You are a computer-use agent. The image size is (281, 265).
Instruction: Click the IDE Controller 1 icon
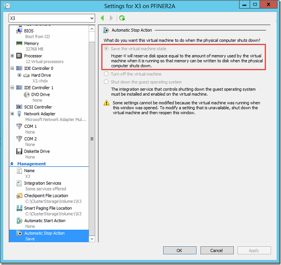[19, 88]
